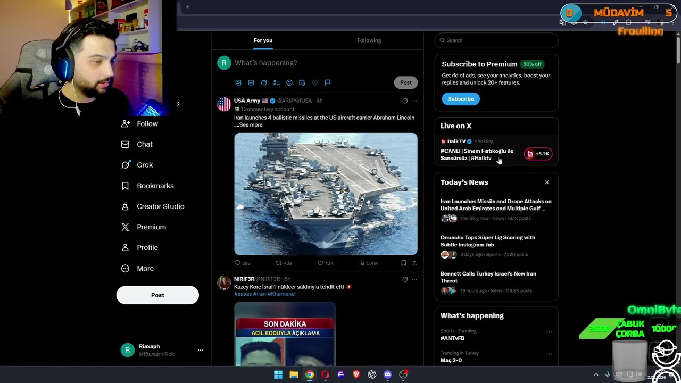Switch to the Following tab

click(369, 40)
